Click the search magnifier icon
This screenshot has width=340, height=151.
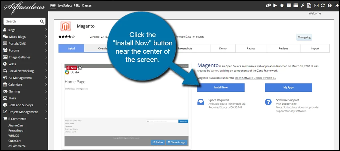click(x=42, y=22)
